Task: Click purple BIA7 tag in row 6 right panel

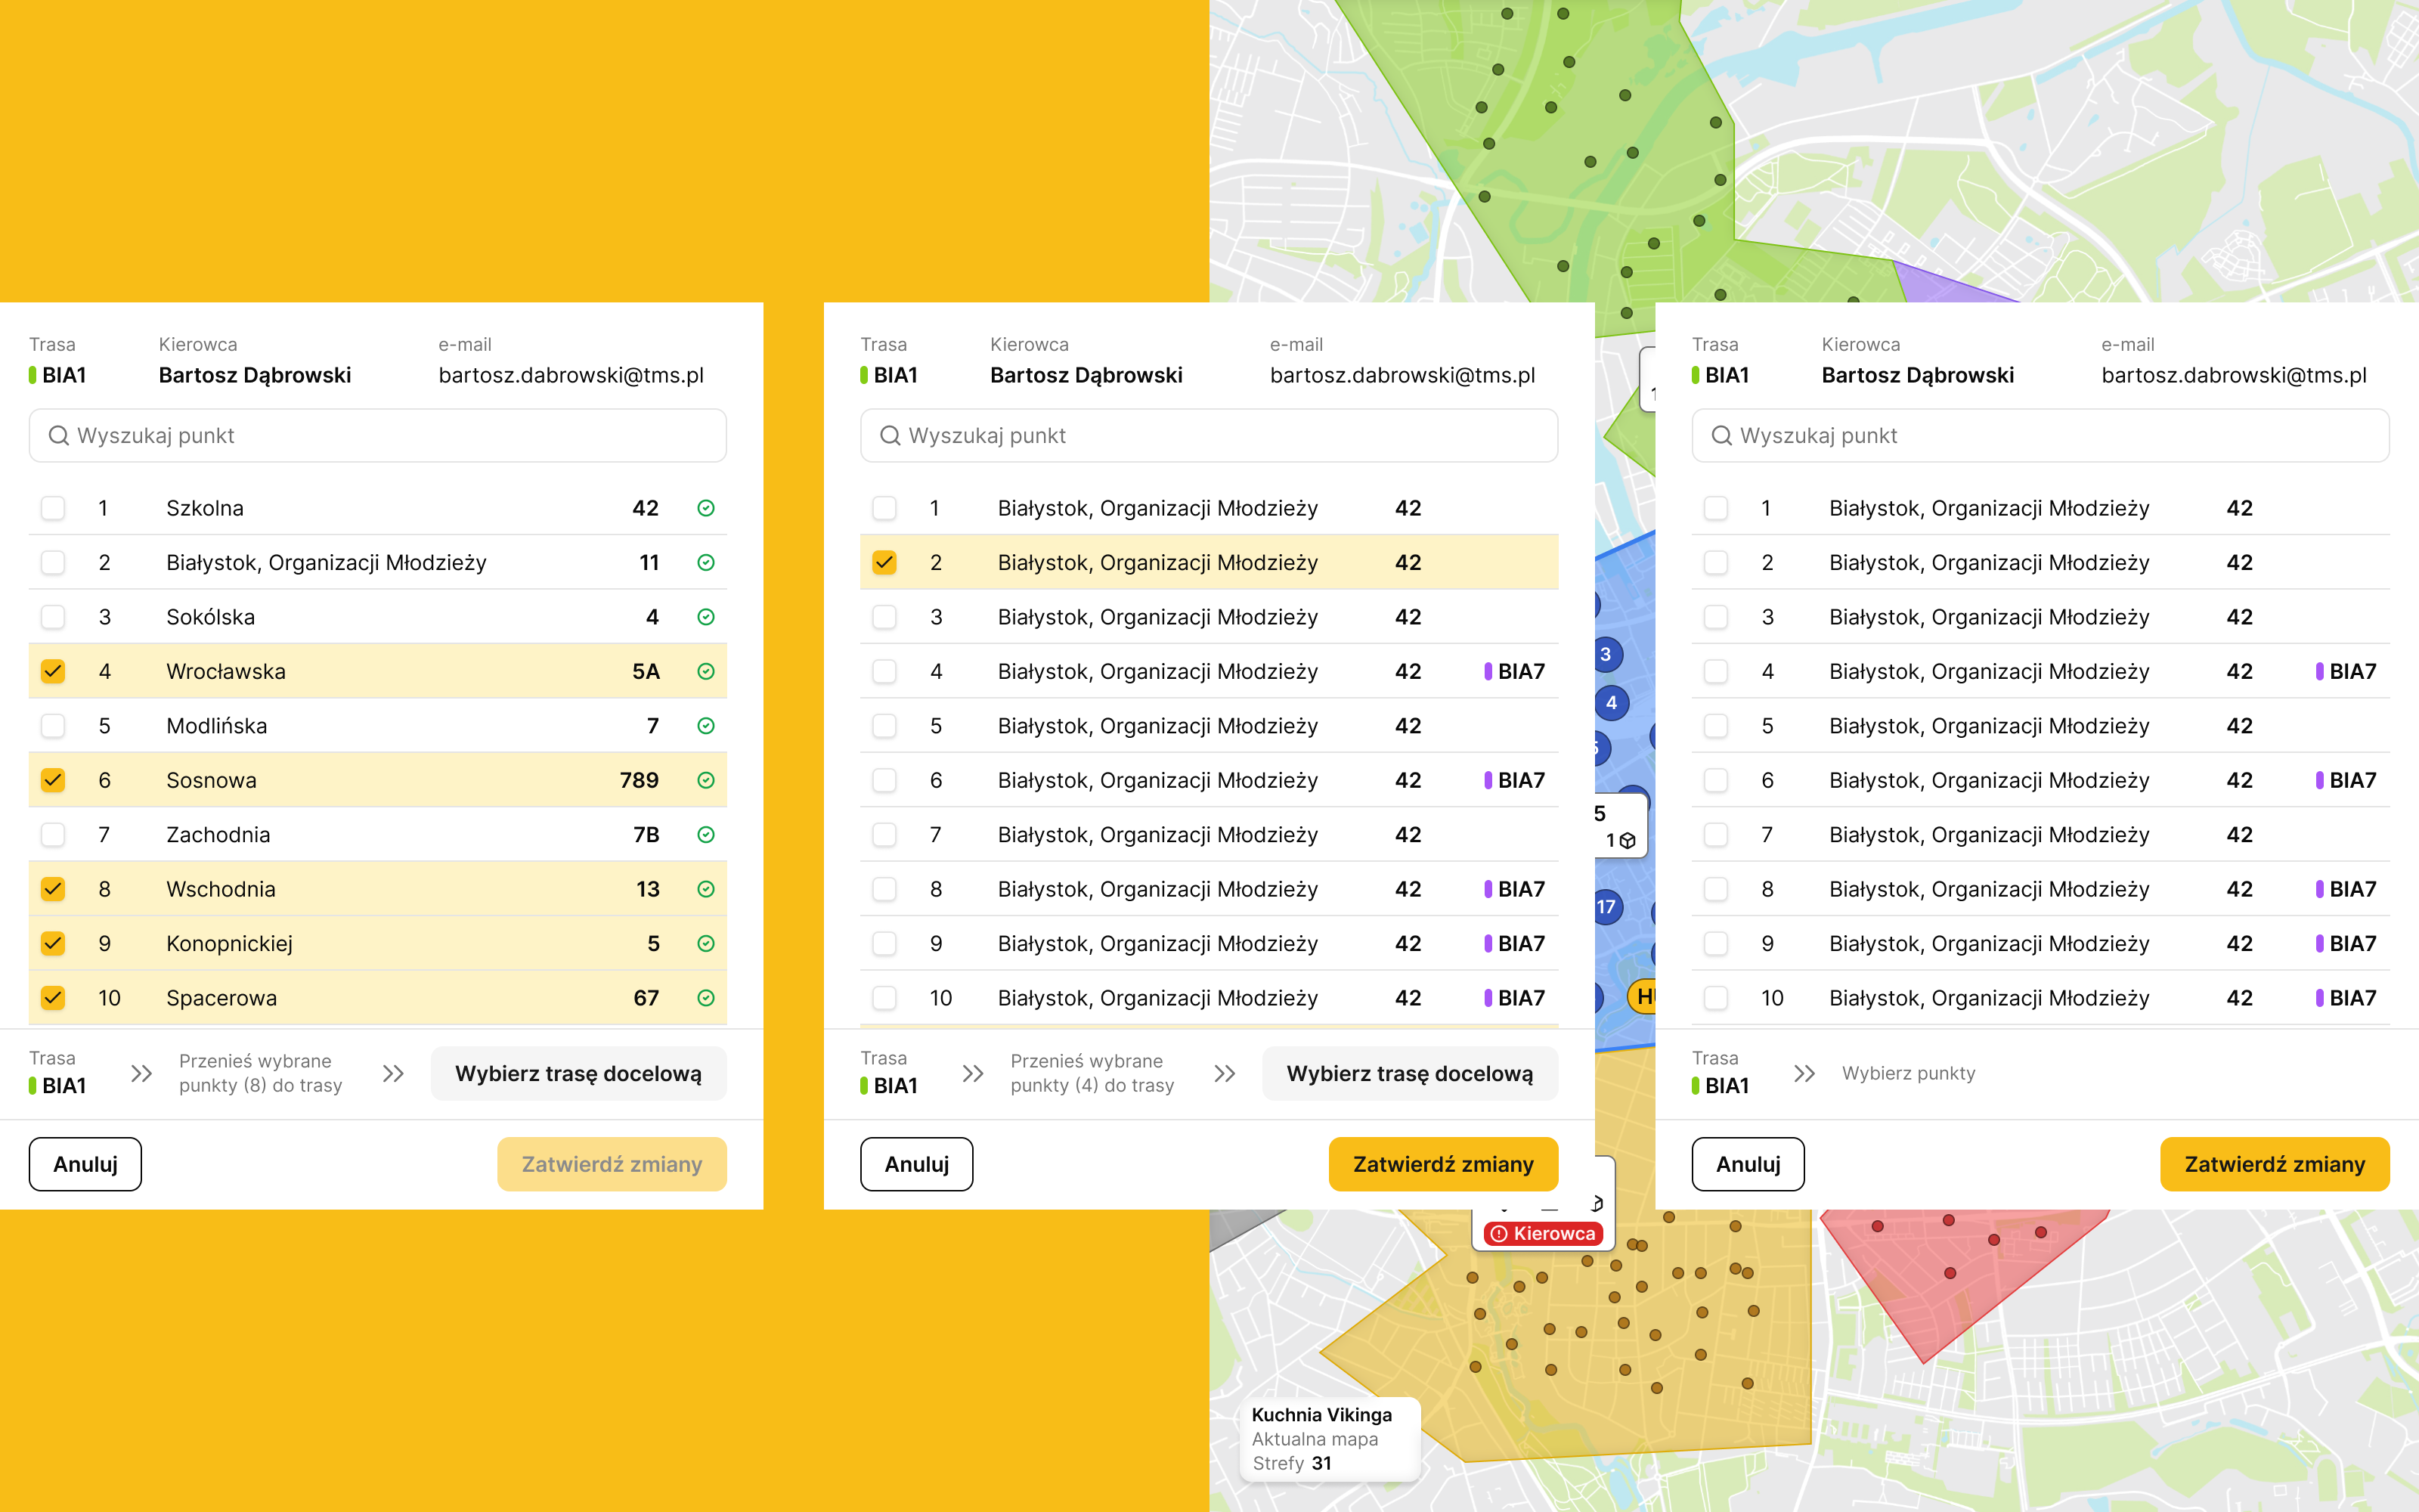Action: pyautogui.click(x=2347, y=781)
